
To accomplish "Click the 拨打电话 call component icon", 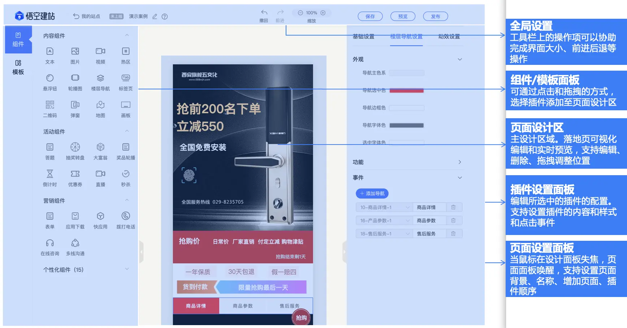I will [125, 216].
